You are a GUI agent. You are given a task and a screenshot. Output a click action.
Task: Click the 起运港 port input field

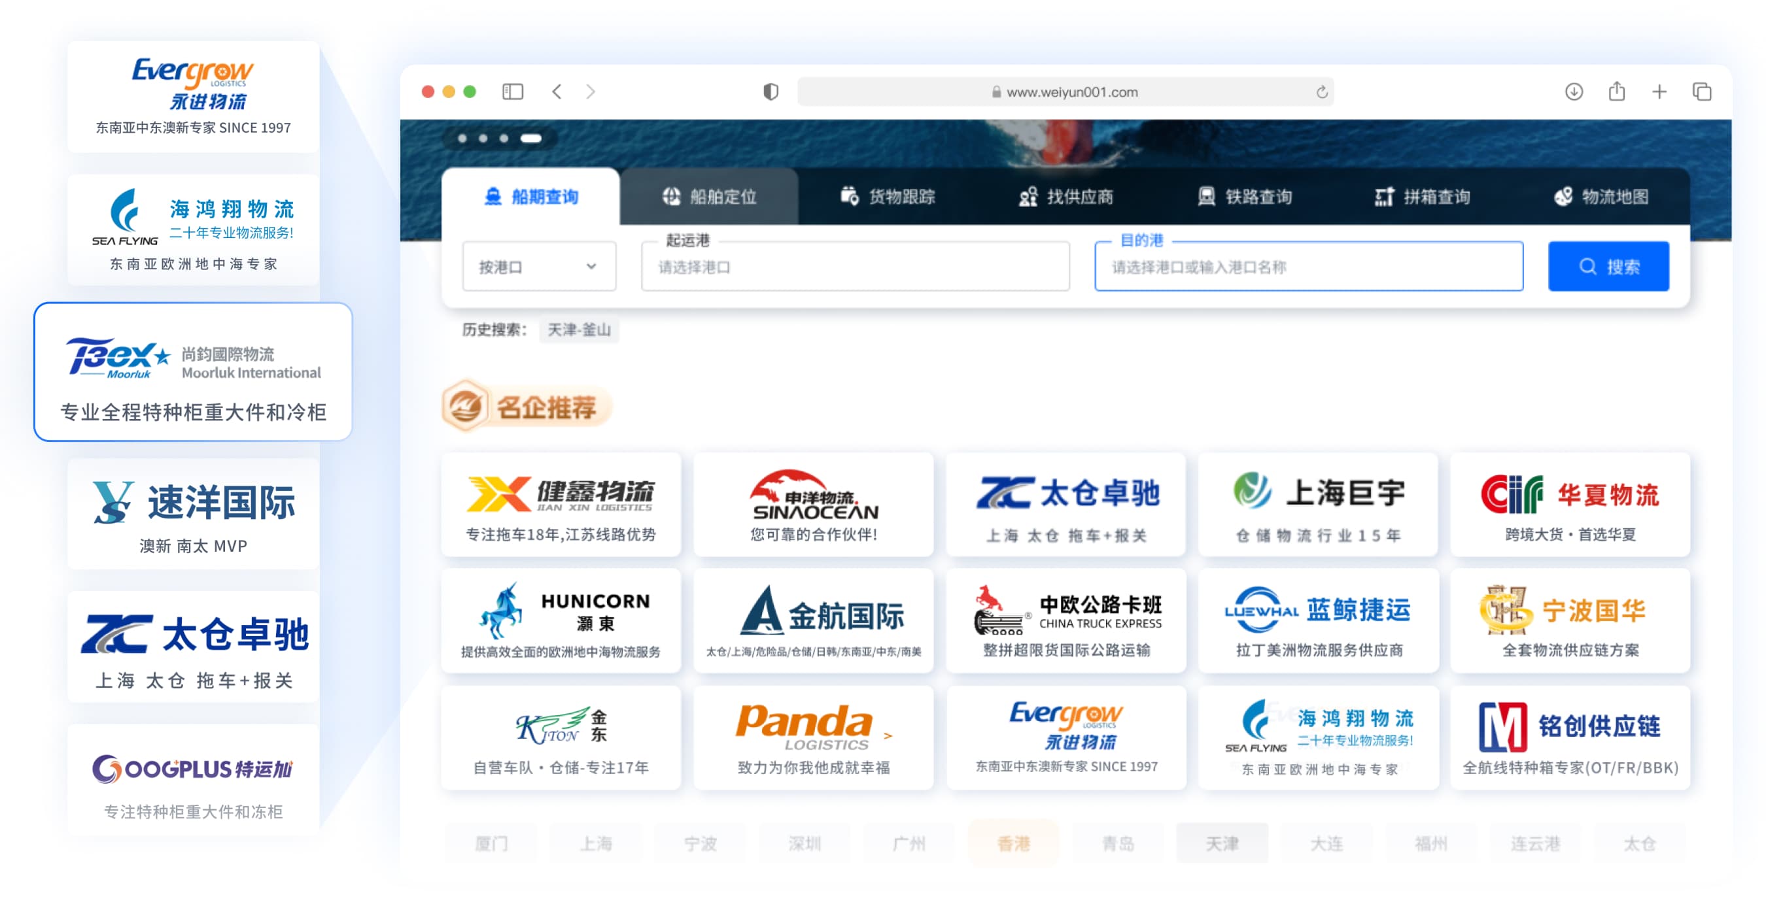[x=855, y=267]
